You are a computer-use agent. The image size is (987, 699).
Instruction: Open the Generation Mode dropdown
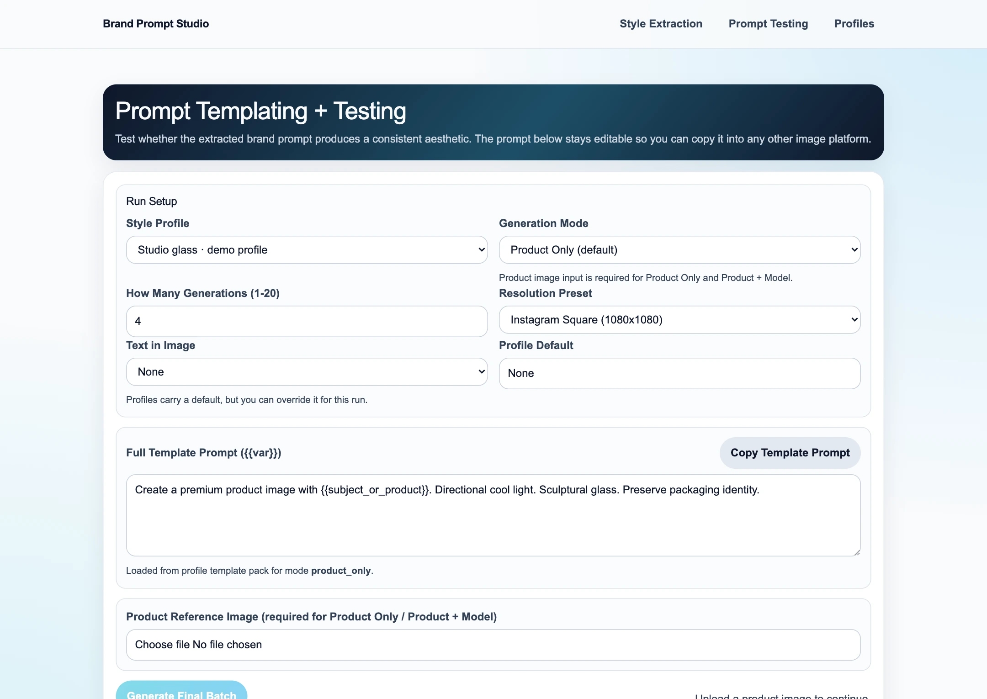[x=680, y=250]
